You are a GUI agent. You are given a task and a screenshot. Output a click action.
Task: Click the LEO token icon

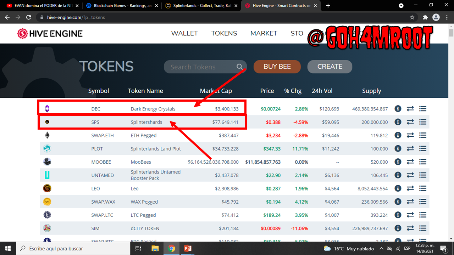[47, 188]
